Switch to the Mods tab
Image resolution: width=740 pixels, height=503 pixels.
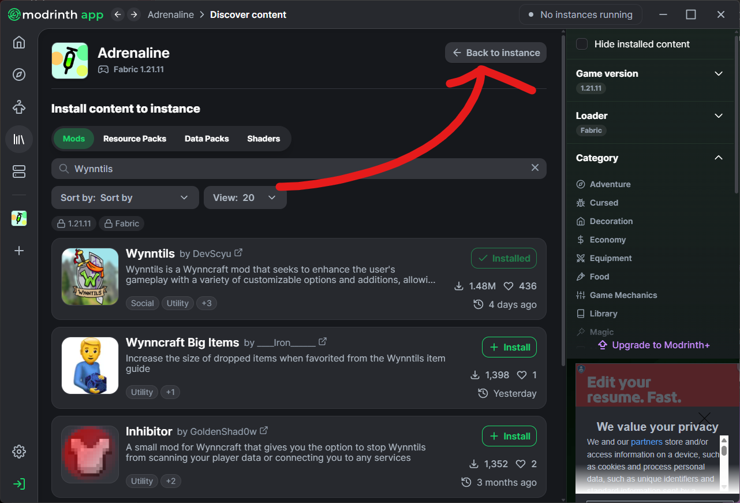pos(74,139)
